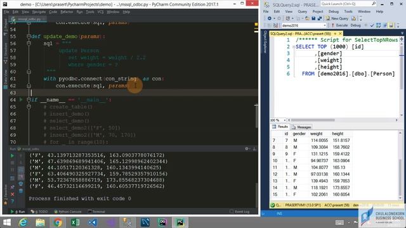Open the SSMS tab list dropdown arrow
Image resolution: width=406 pixels, height=228 pixels.
402,33
